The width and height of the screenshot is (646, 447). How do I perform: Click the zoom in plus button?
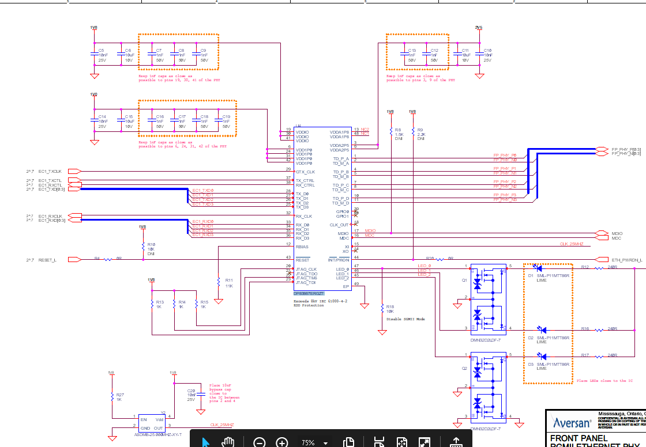(282, 443)
